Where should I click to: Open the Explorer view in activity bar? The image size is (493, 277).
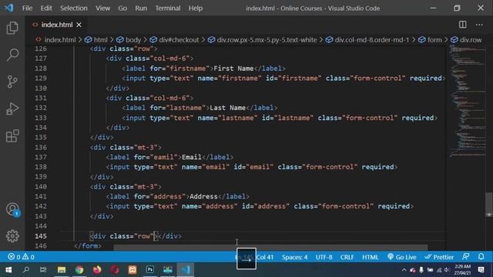(12, 28)
